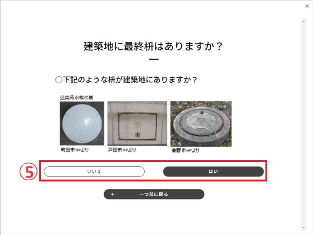The width and height of the screenshot is (313, 235).
Task: Click the 公共汚水桝の例 label
Action: (x=77, y=98)
